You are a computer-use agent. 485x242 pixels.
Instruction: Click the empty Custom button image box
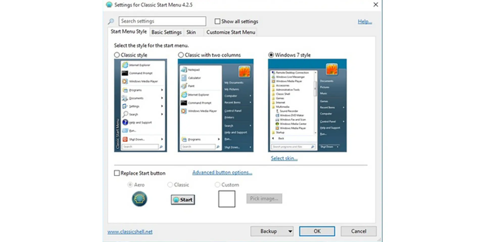coord(227,199)
